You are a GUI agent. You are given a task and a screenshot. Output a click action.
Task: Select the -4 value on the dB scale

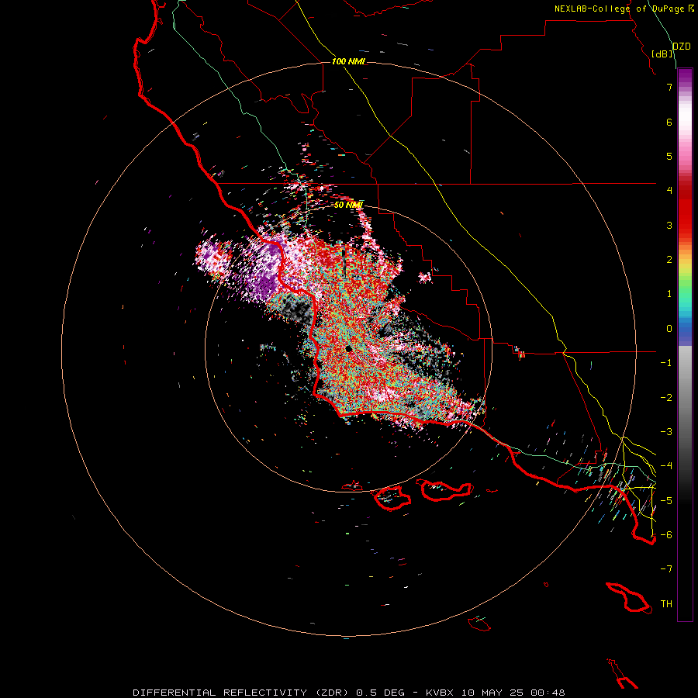666,466
